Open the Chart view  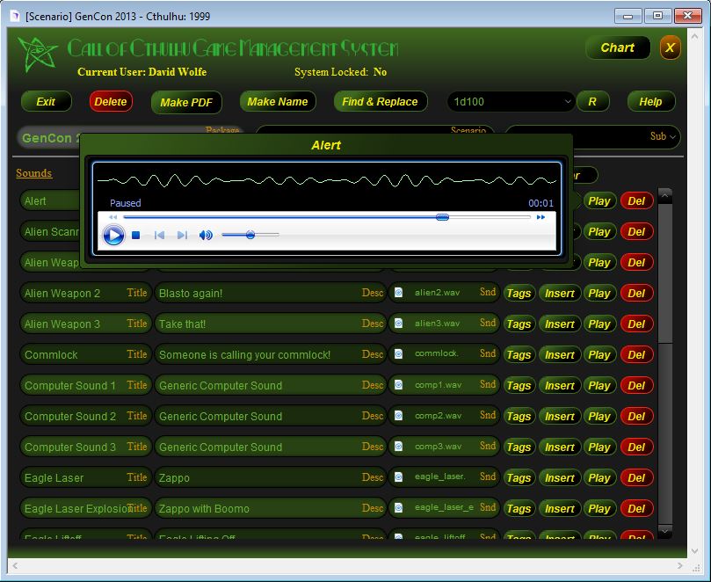pos(617,47)
